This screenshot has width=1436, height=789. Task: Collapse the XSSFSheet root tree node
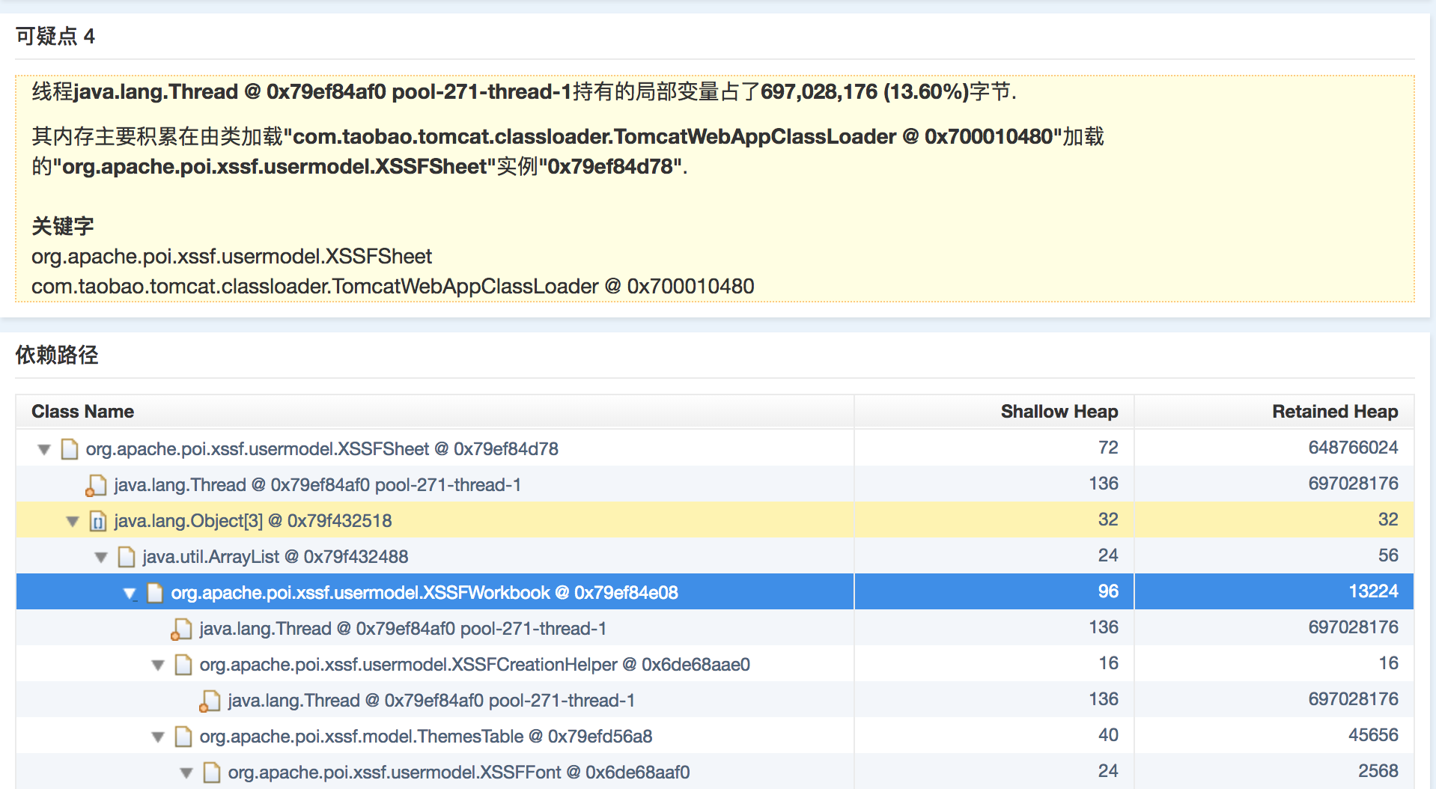[x=44, y=449]
